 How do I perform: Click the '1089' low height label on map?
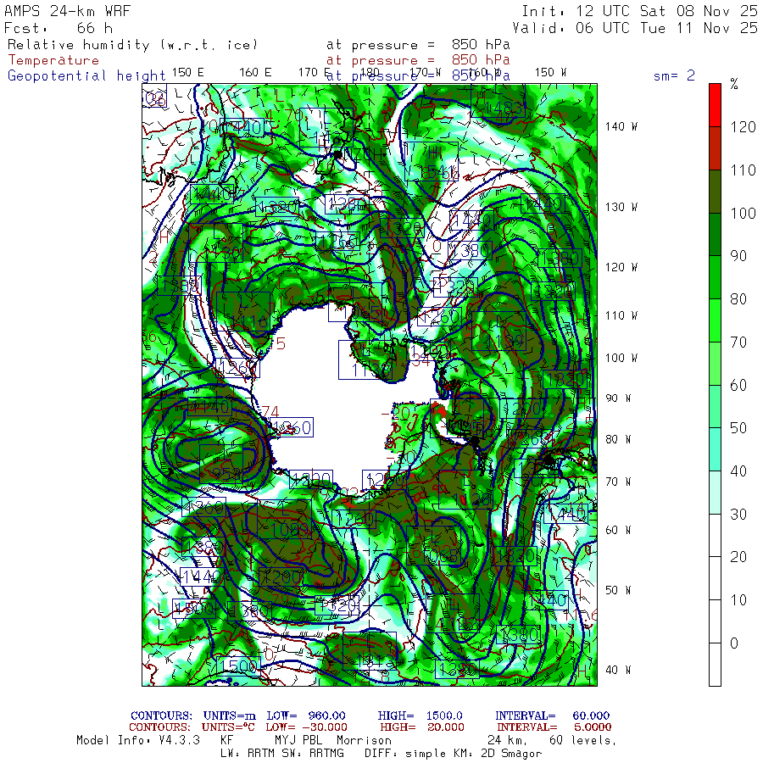click(290, 529)
